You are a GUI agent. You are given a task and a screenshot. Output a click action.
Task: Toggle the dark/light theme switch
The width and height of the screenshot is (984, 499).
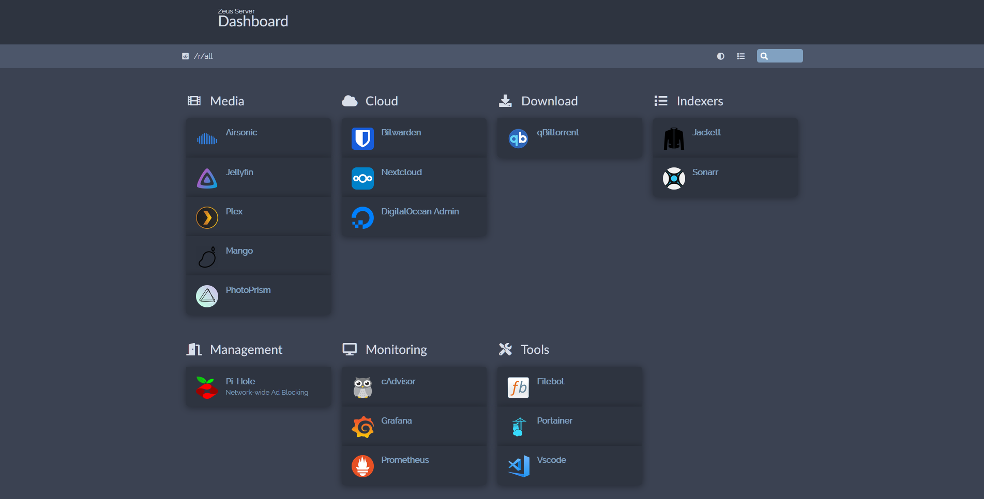(720, 56)
